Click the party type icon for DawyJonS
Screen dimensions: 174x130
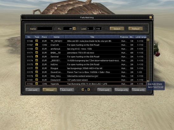[x=37, y=80]
